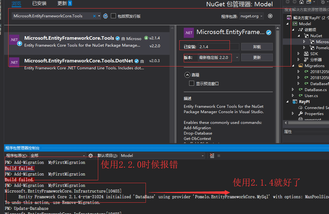Click the SDK icon in tree
The height and width of the screenshot is (214, 329).
[x=306, y=54]
